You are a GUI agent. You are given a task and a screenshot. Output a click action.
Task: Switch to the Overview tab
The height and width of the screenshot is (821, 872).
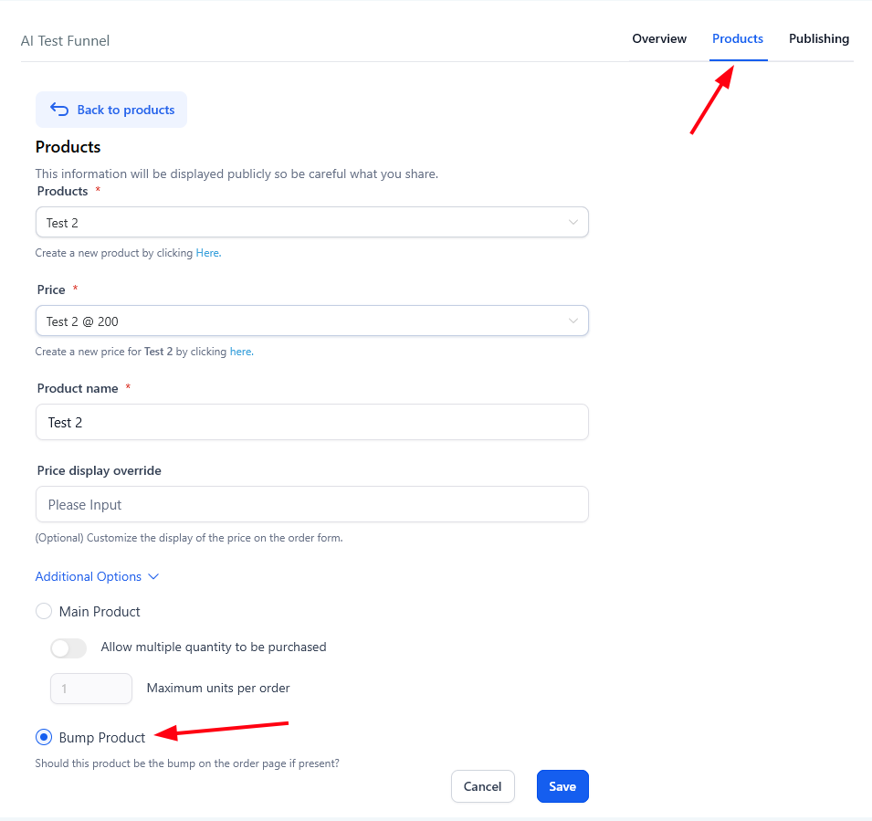point(659,38)
